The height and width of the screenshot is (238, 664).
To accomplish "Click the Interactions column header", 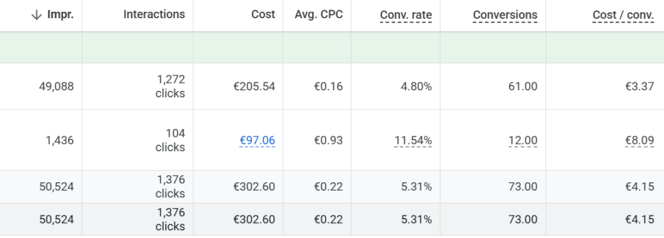I will pos(154,14).
